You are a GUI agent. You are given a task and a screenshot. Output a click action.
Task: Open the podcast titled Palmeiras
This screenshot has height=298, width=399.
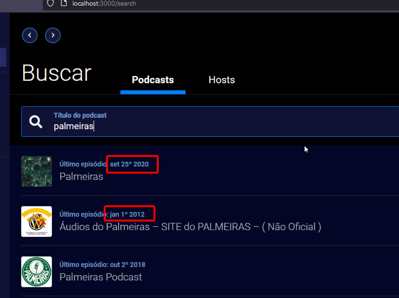[81, 176]
